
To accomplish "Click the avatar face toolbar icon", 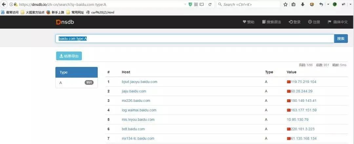I will pos(312,4).
